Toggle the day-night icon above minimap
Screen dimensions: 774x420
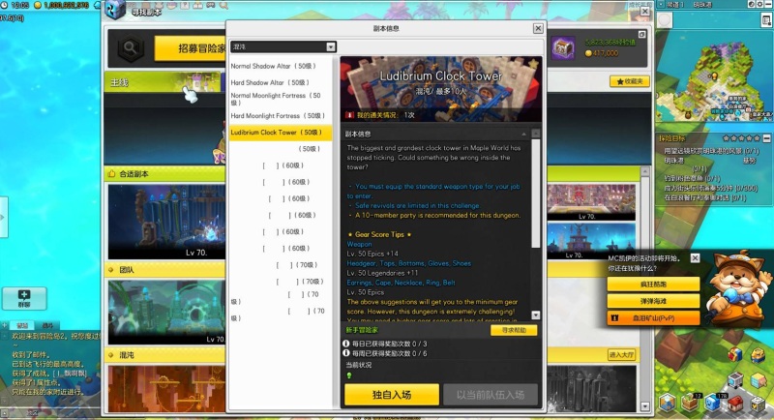coord(752,4)
